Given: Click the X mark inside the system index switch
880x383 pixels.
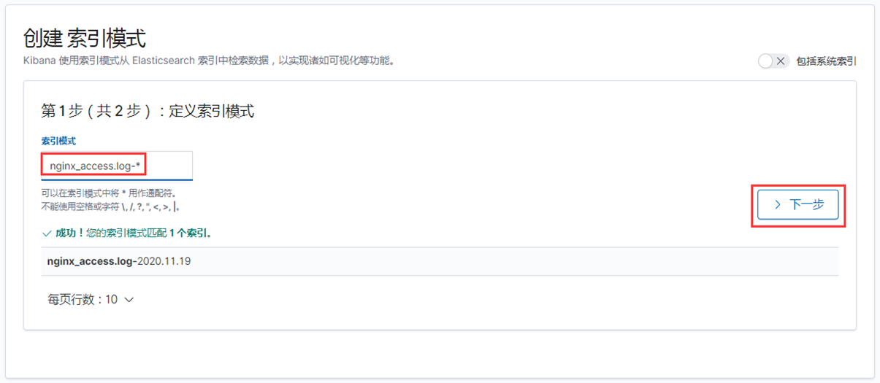Looking at the screenshot, I should pyautogui.click(x=781, y=61).
